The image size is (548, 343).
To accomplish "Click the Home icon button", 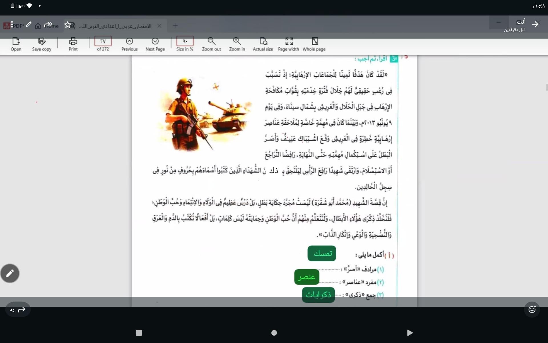I will tap(38, 26).
